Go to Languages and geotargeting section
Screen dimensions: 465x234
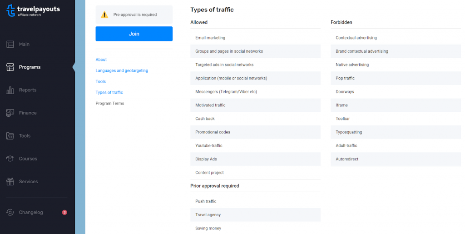point(122,70)
